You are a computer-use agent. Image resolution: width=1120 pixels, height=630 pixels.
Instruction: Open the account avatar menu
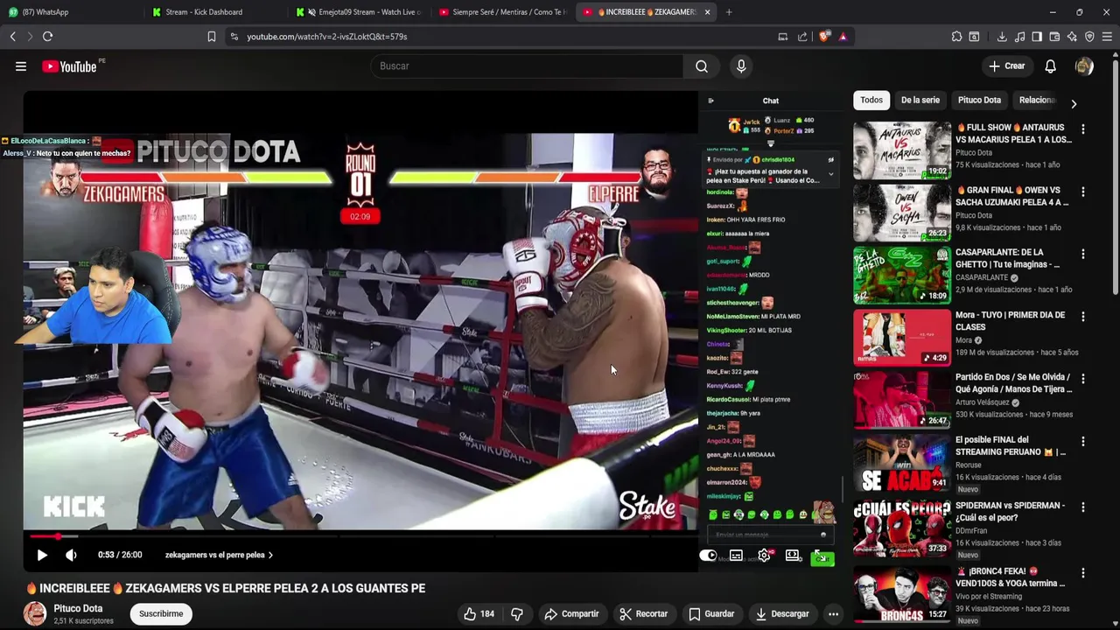(x=1084, y=66)
